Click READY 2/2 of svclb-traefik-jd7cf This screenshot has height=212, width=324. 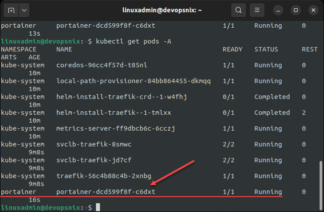click(x=228, y=160)
